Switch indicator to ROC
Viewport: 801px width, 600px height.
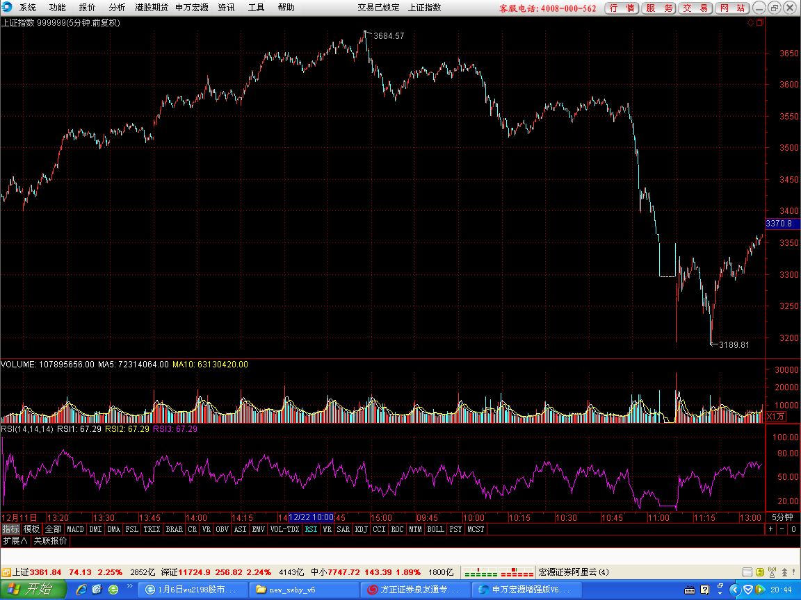pos(398,529)
